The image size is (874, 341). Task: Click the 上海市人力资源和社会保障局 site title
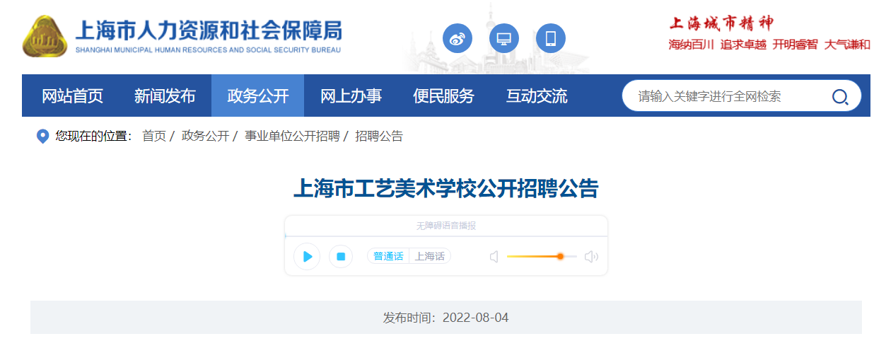208,30
